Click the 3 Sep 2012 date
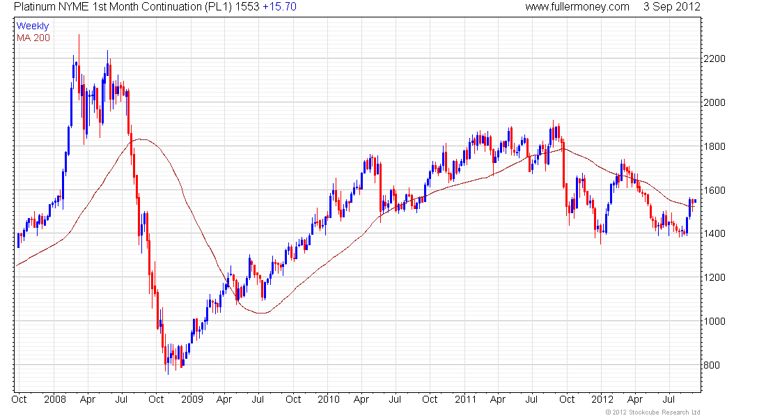Image resolution: width=766 pixels, height=418 pixels. click(x=672, y=7)
